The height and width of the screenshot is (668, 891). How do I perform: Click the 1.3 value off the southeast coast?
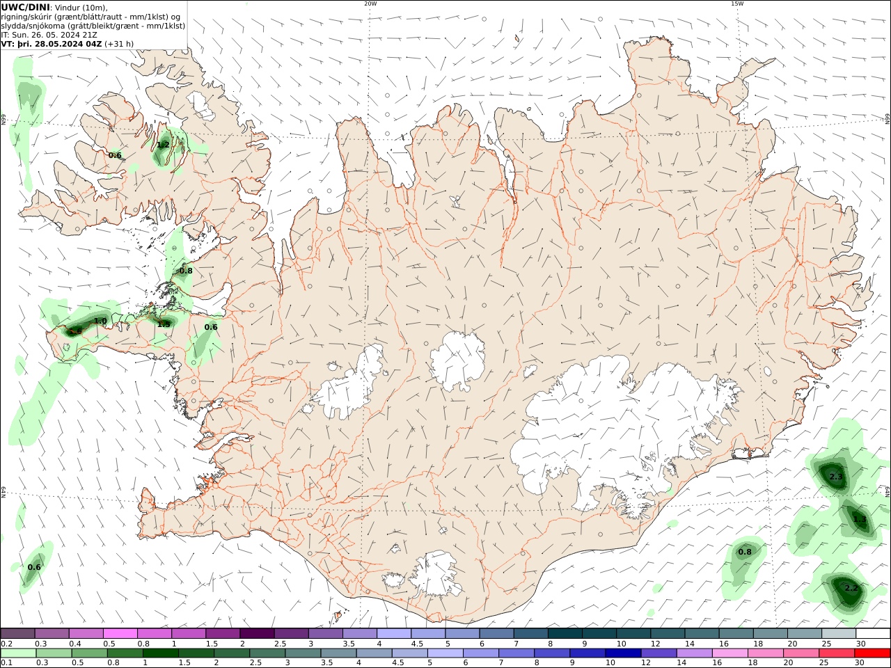(860, 519)
